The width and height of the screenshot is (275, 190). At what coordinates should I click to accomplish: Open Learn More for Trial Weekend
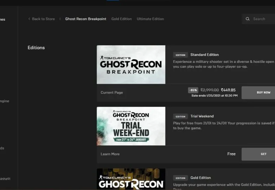[x=110, y=154]
